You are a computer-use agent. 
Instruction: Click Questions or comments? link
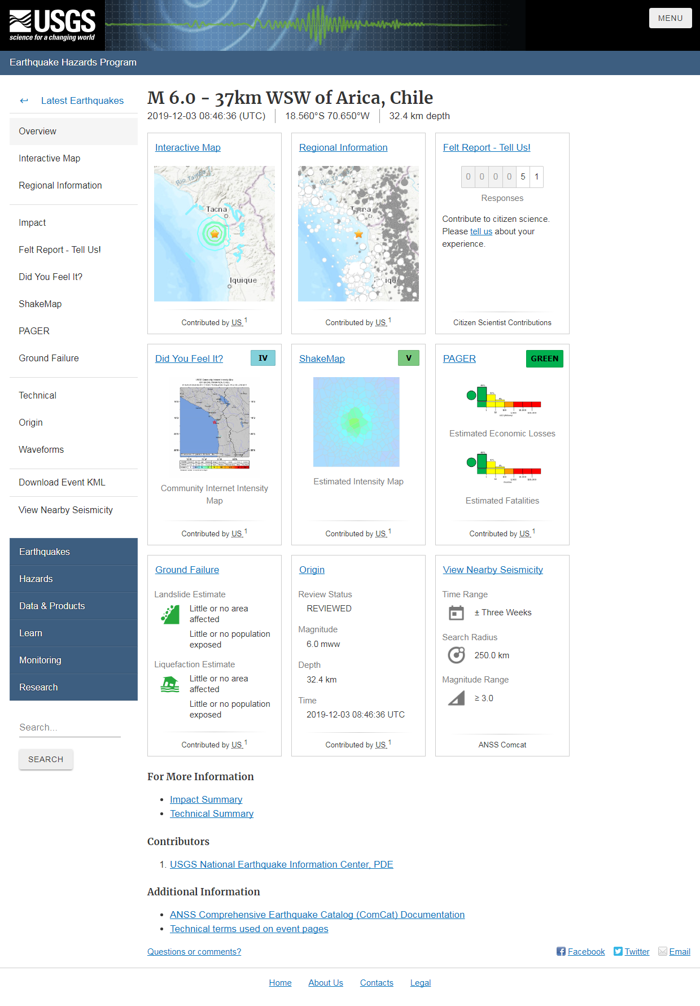tap(194, 952)
